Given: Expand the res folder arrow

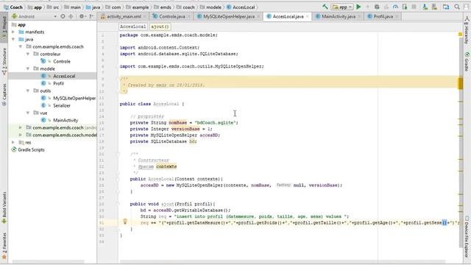Looking at the screenshot, I should click(x=13, y=142).
